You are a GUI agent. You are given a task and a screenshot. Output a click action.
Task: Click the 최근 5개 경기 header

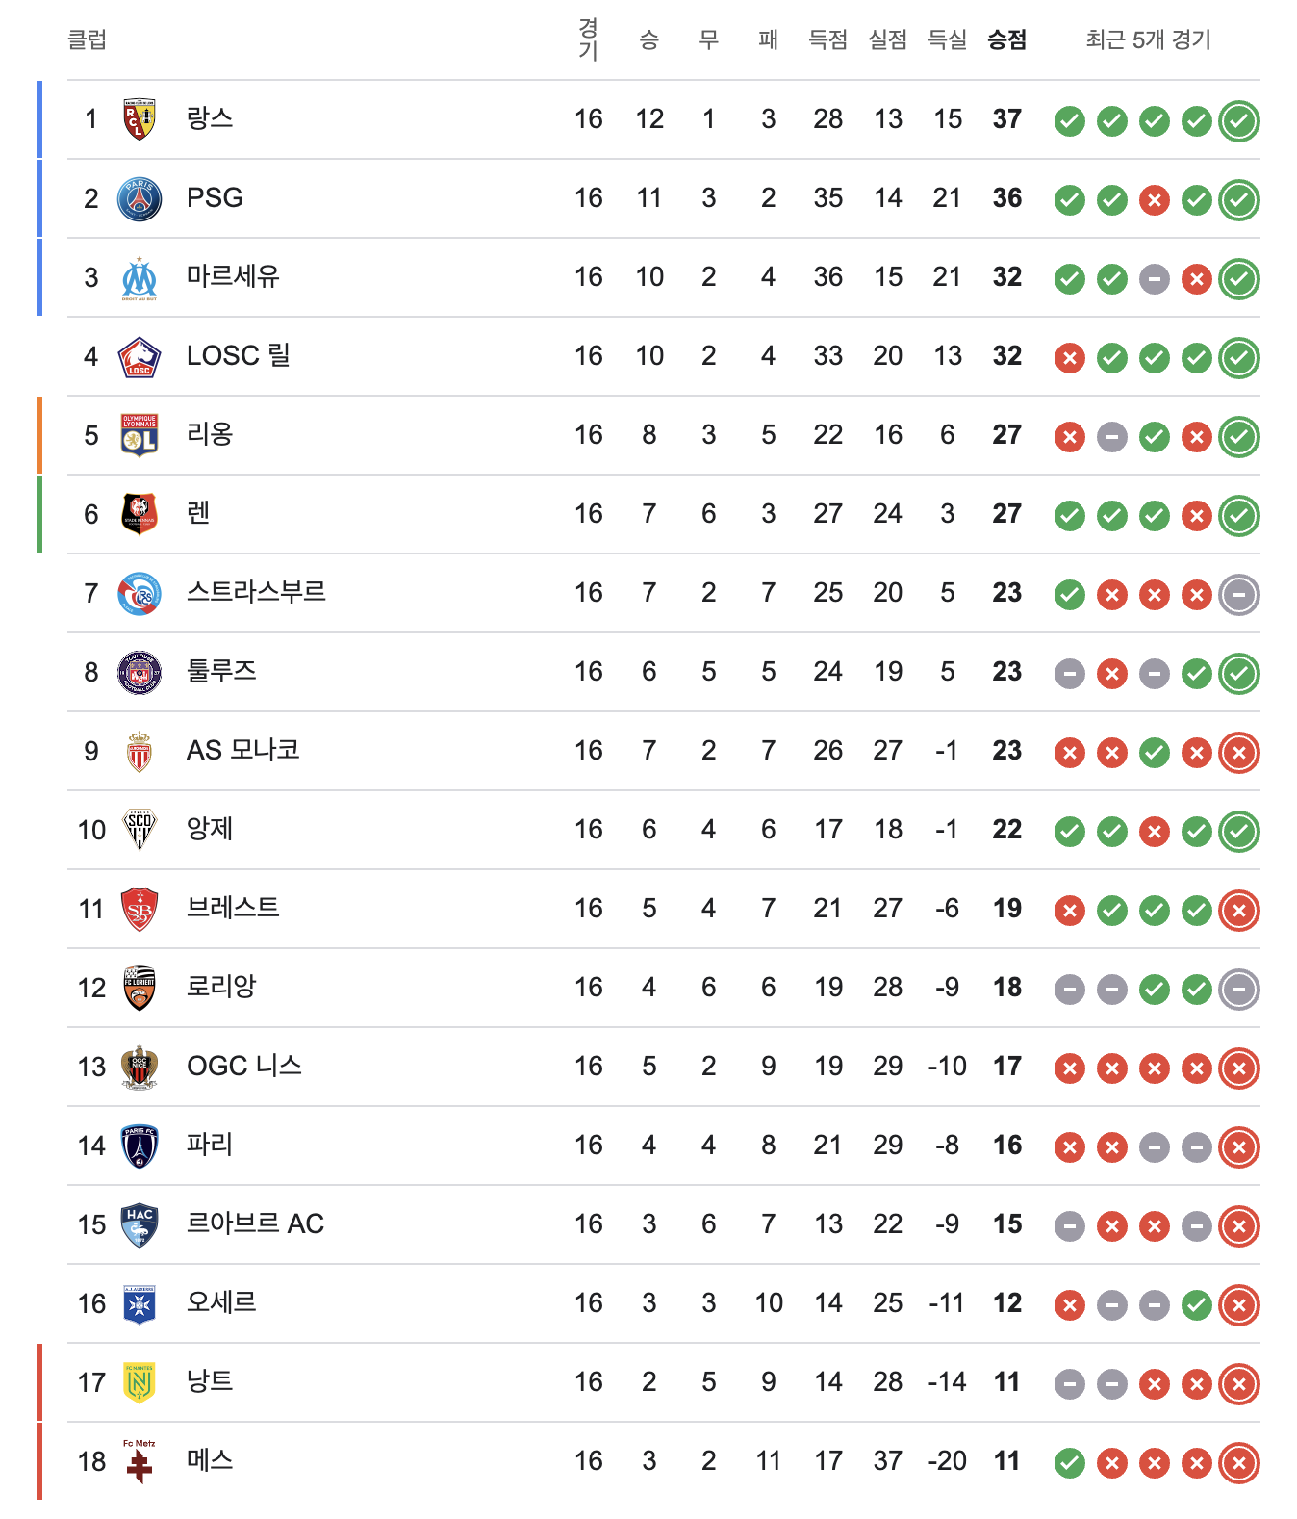pyautogui.click(x=1148, y=39)
